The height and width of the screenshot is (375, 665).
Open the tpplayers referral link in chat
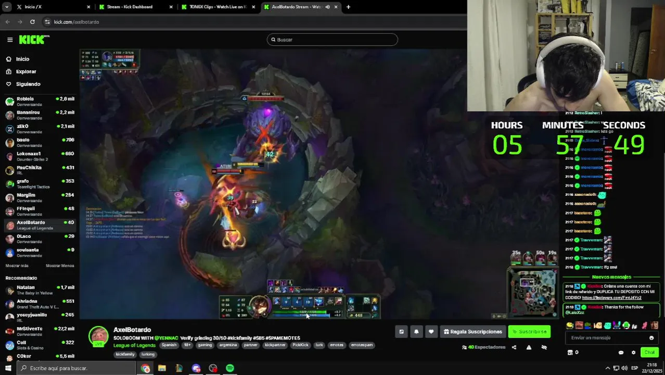click(x=611, y=297)
